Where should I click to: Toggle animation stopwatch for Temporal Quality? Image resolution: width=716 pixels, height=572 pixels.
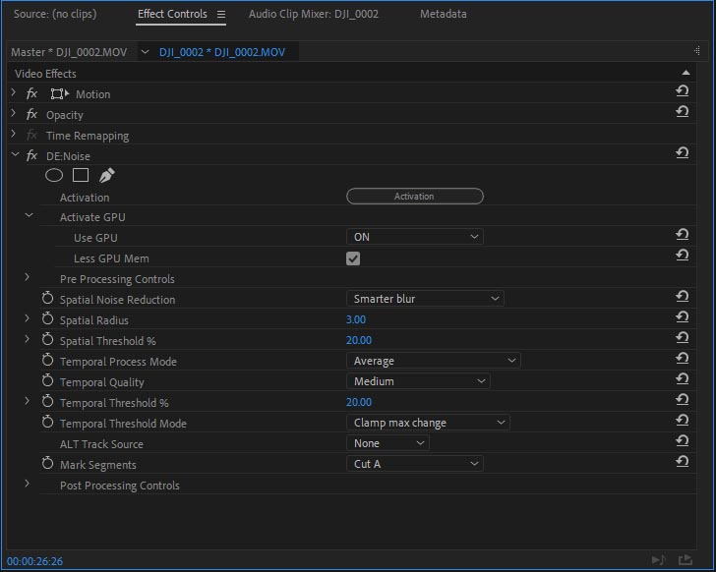tap(47, 382)
